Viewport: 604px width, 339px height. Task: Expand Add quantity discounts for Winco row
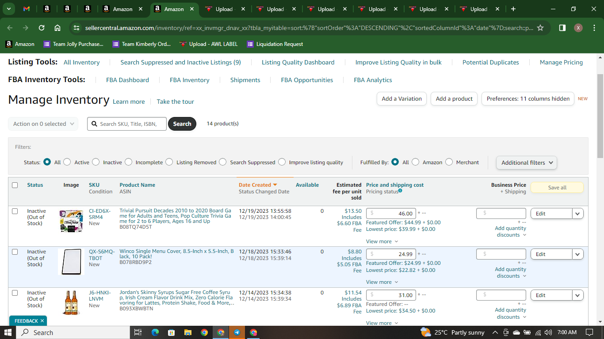(x=511, y=272)
